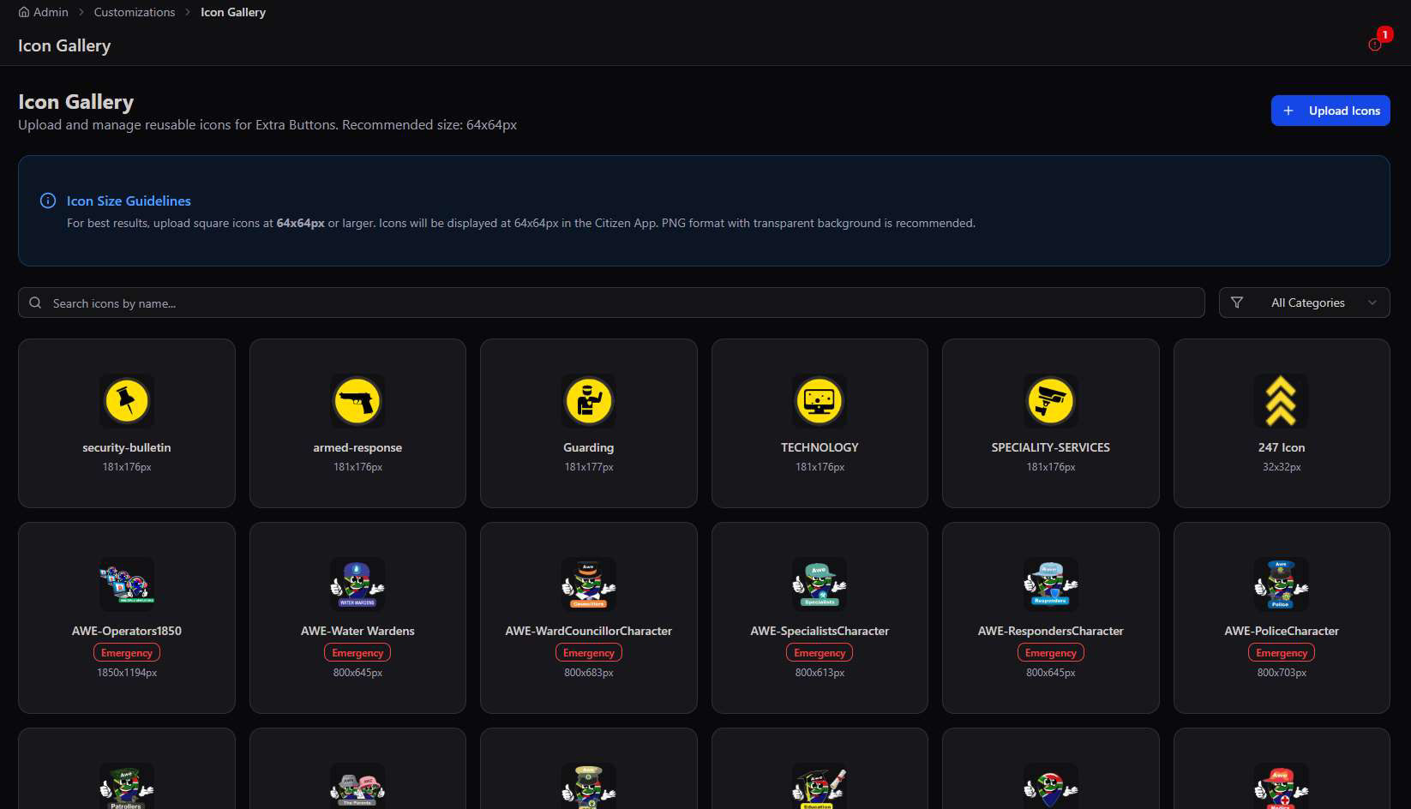1411x809 pixels.
Task: Click the chevron on All Categories filter
Action: coord(1372,303)
